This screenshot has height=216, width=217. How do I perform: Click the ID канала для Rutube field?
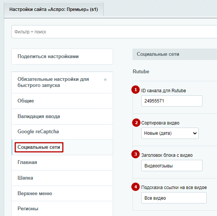coord(172,101)
